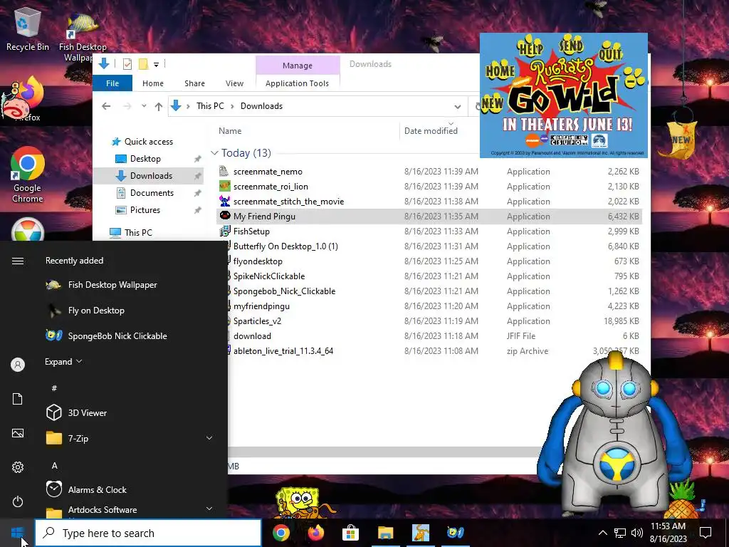Open Fish Desktop Wallpaper desktop shortcut
Image resolution: width=729 pixels, height=547 pixels.
(83, 37)
